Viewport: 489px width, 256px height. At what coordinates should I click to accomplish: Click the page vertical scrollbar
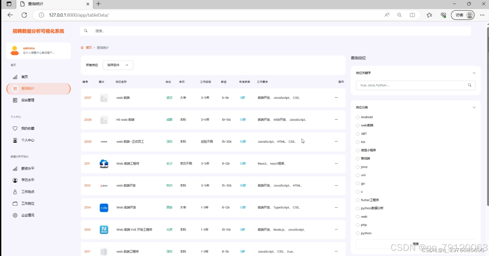(488, 116)
